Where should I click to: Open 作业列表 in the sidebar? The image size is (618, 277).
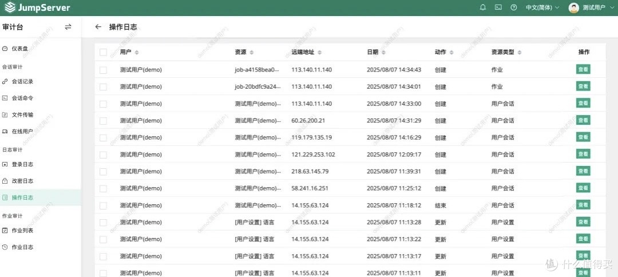(22, 231)
